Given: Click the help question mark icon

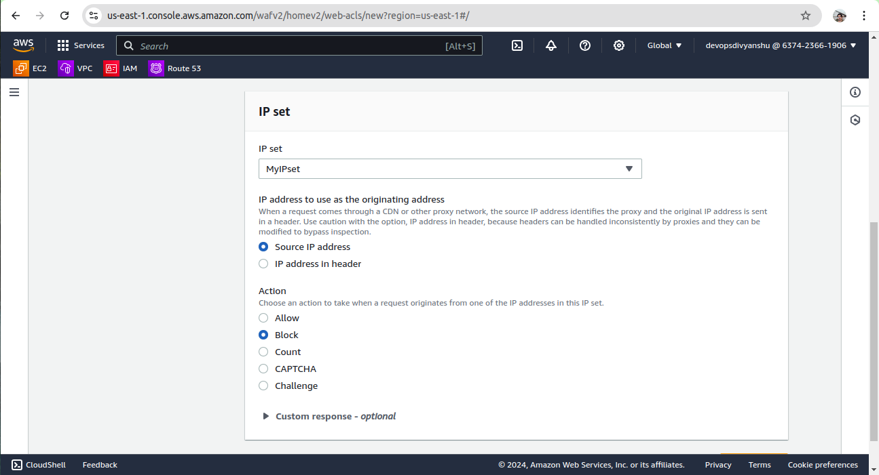Looking at the screenshot, I should (585, 45).
